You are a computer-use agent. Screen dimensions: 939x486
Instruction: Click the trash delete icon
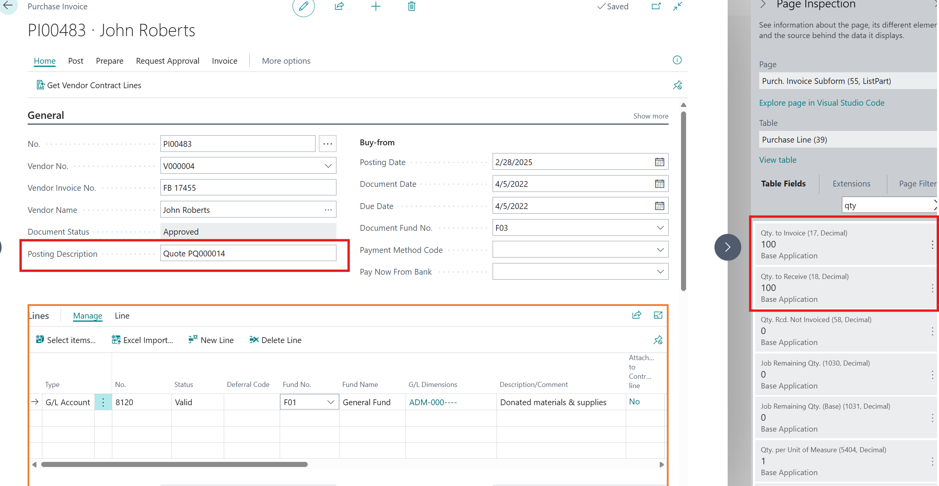pyautogui.click(x=411, y=6)
